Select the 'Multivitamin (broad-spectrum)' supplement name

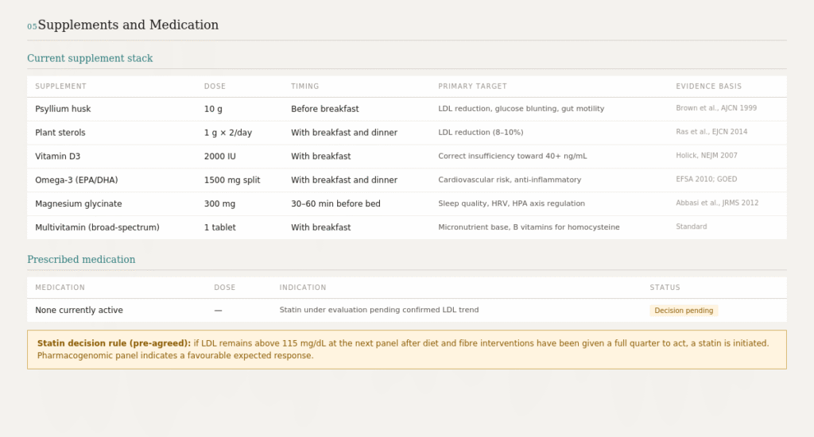tap(97, 227)
